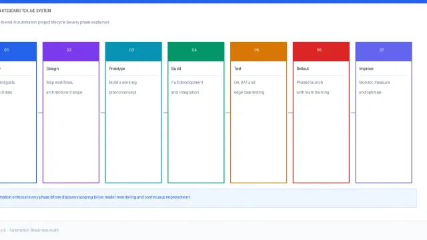This screenshot has height=240, width=427.
Task: Click the 'edge case testing' line
Action: [249, 92]
